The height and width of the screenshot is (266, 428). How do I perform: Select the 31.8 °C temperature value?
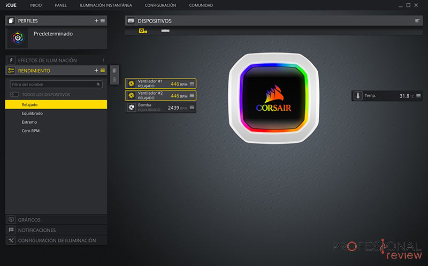[x=407, y=96]
